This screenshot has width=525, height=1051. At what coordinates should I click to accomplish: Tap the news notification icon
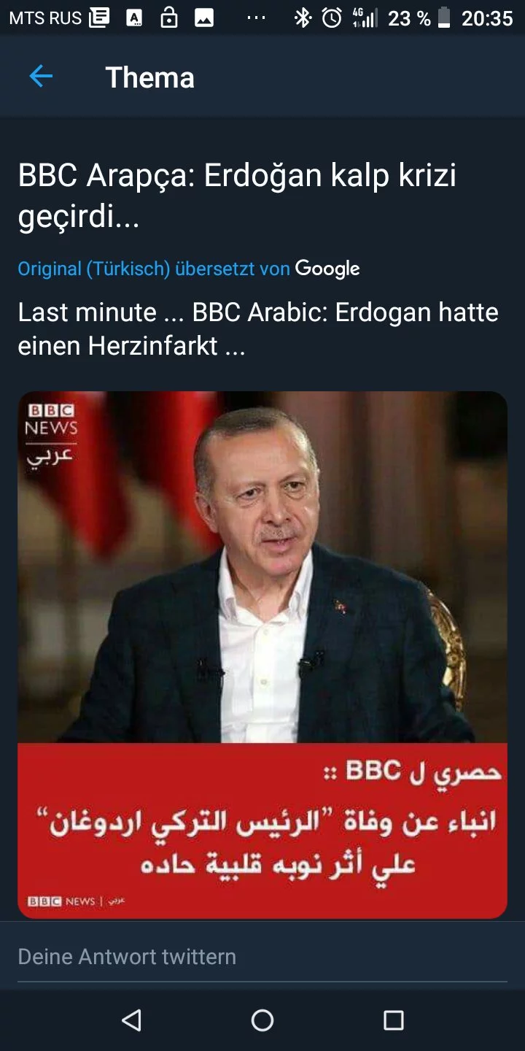[99, 18]
